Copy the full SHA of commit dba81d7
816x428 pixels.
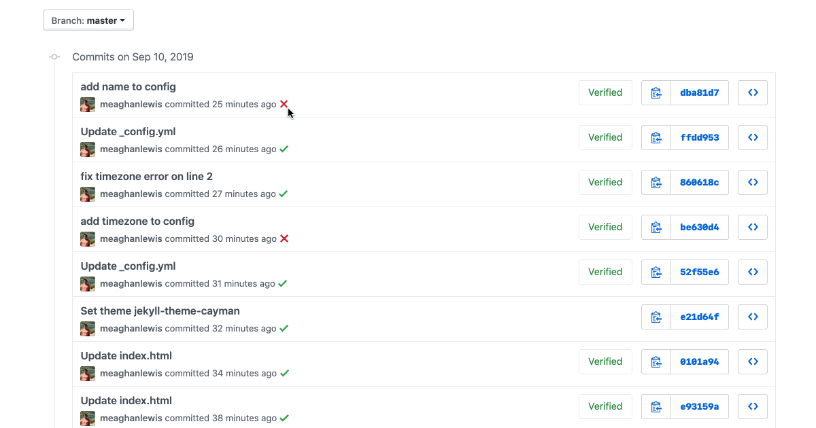655,92
